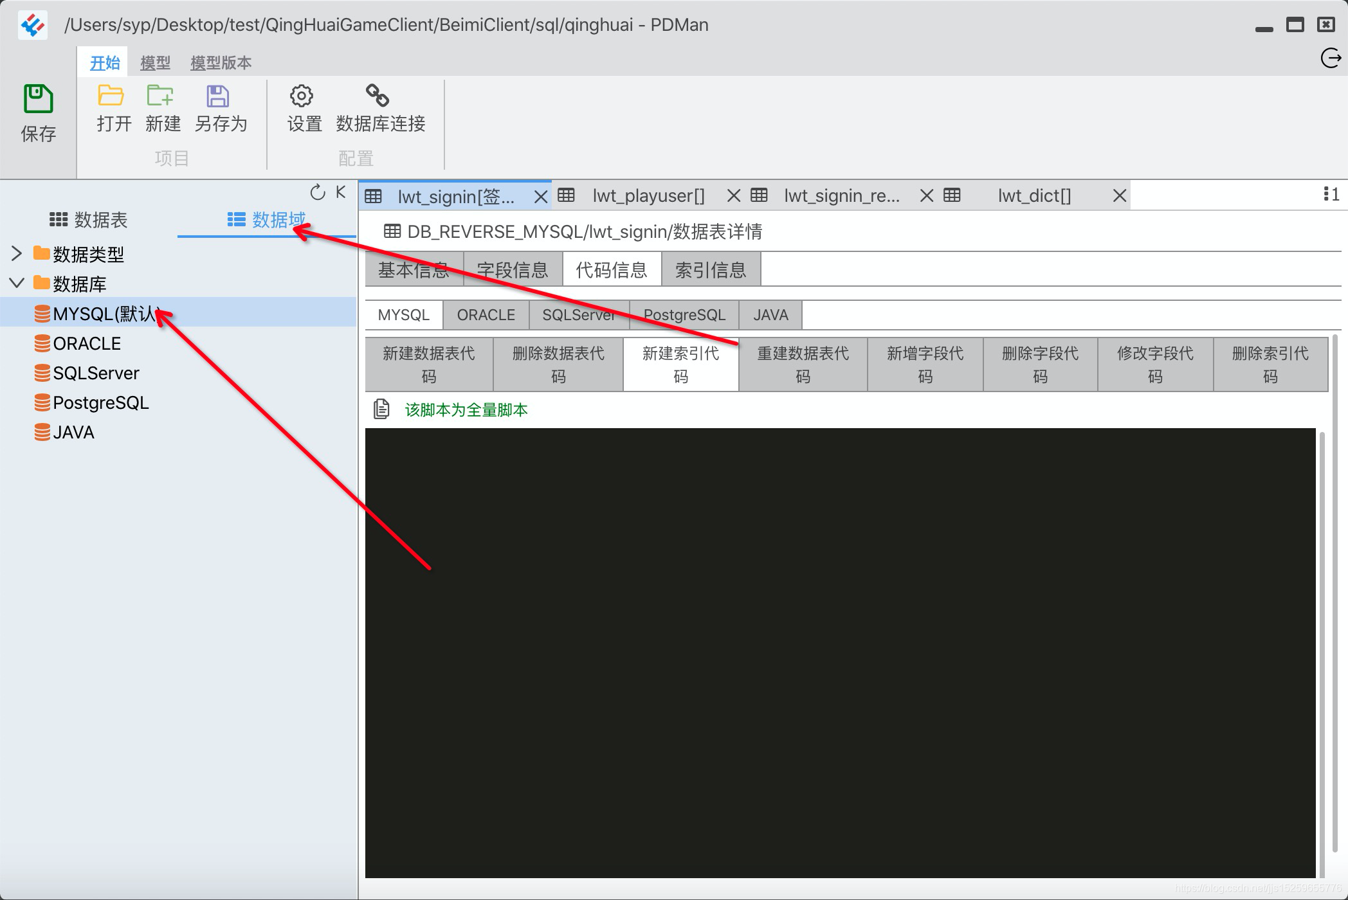This screenshot has height=900, width=1348.
Task: Click the 另存为 Save As icon
Action: click(217, 96)
